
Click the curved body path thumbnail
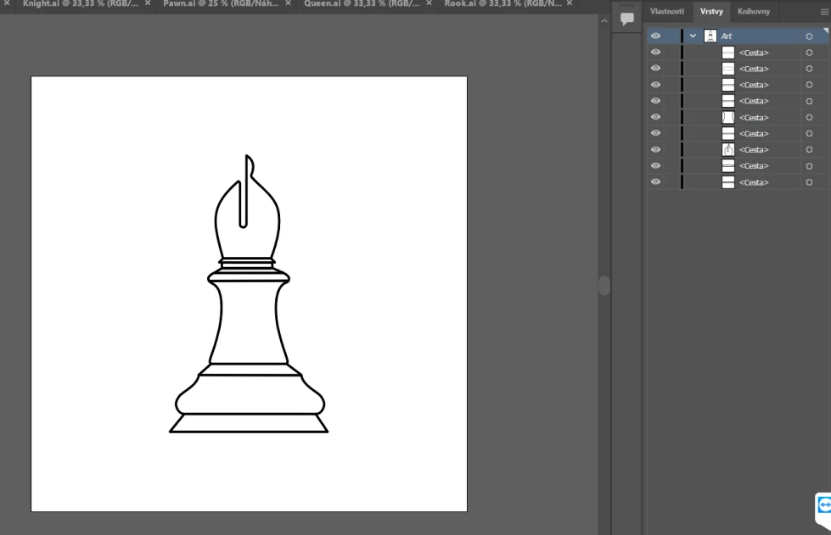tap(728, 118)
